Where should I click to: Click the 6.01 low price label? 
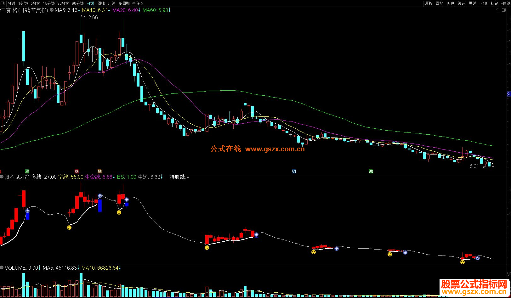(474, 166)
